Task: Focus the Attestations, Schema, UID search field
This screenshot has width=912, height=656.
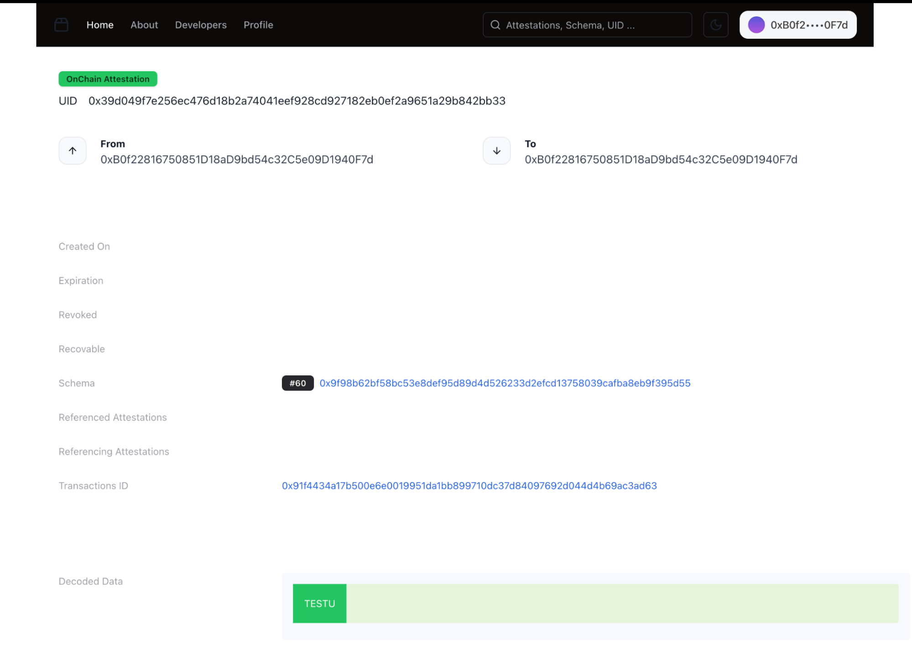Action: tap(593, 25)
